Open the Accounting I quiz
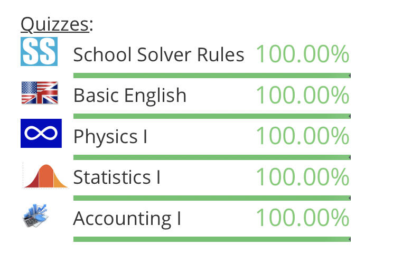 127,218
